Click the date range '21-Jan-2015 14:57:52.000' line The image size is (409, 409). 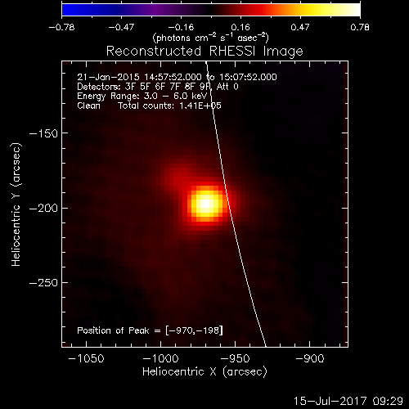point(177,77)
